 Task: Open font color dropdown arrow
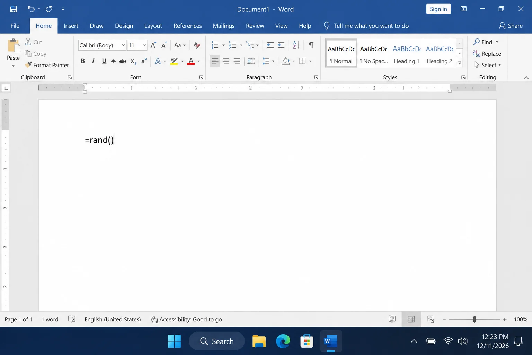pos(199,61)
